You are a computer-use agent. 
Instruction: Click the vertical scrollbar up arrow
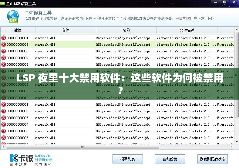point(236,29)
